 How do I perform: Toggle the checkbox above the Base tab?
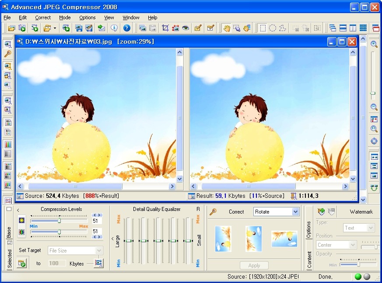point(9,209)
